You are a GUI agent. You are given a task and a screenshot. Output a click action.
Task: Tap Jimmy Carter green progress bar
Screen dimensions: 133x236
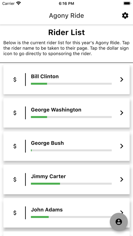(x=71, y=184)
